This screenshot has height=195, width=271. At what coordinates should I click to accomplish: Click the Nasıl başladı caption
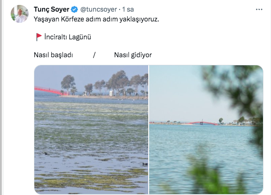[54, 55]
